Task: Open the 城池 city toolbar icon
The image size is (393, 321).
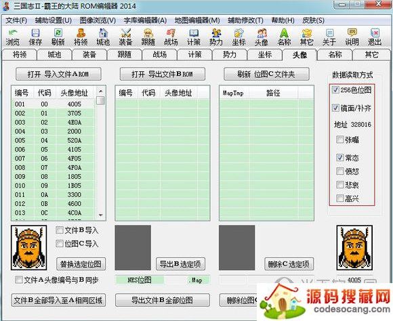Action: coord(103,37)
